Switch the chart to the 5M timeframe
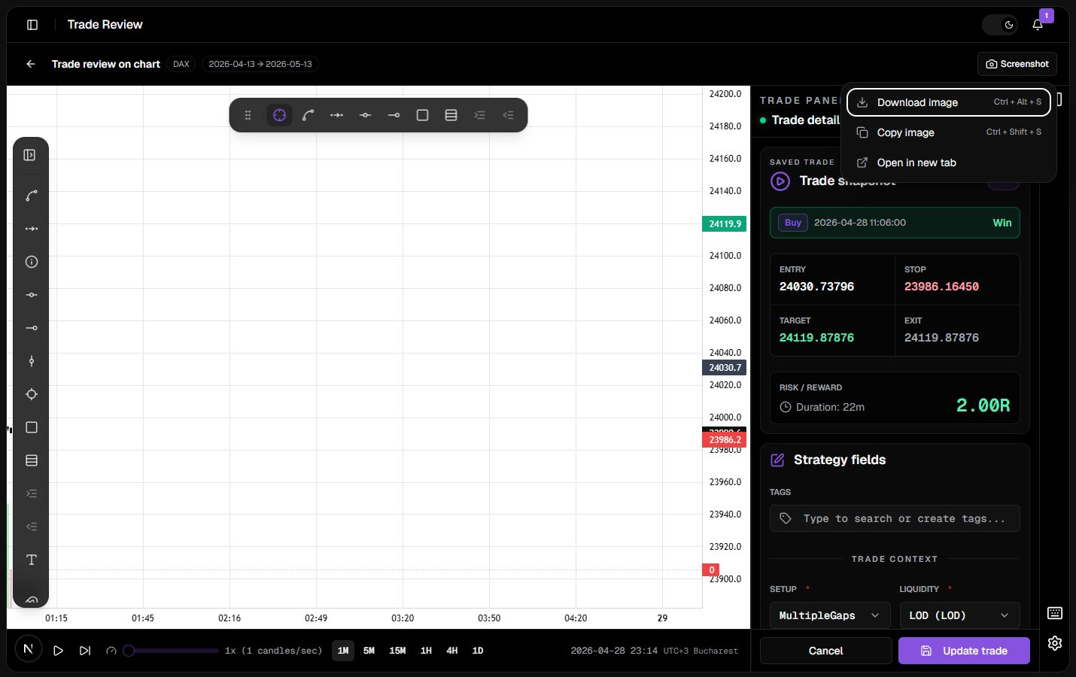Image resolution: width=1076 pixels, height=677 pixels. click(x=369, y=651)
